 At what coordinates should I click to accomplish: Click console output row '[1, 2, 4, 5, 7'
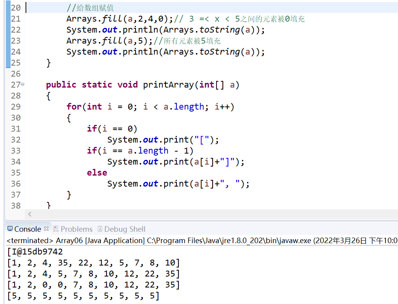(94, 274)
